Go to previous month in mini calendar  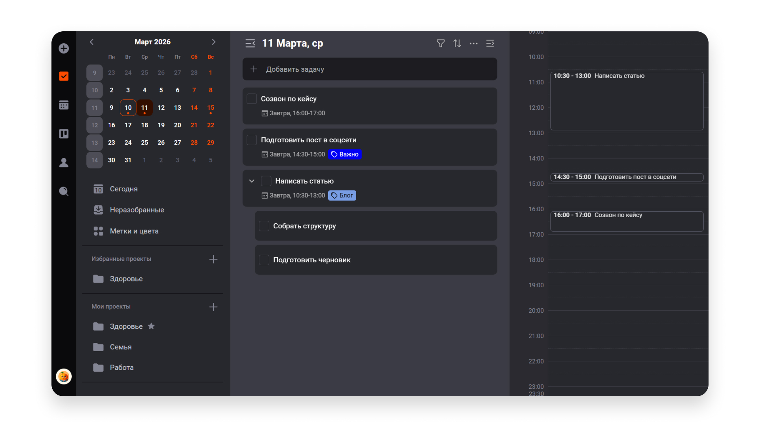pos(91,42)
